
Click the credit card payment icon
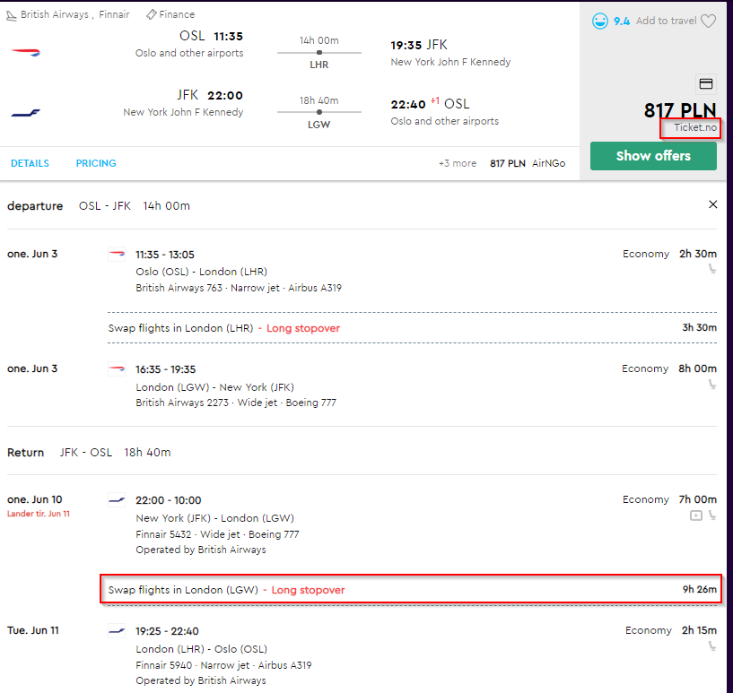pos(705,83)
